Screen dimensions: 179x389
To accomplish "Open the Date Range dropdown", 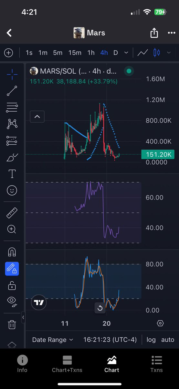I will coord(53,340).
